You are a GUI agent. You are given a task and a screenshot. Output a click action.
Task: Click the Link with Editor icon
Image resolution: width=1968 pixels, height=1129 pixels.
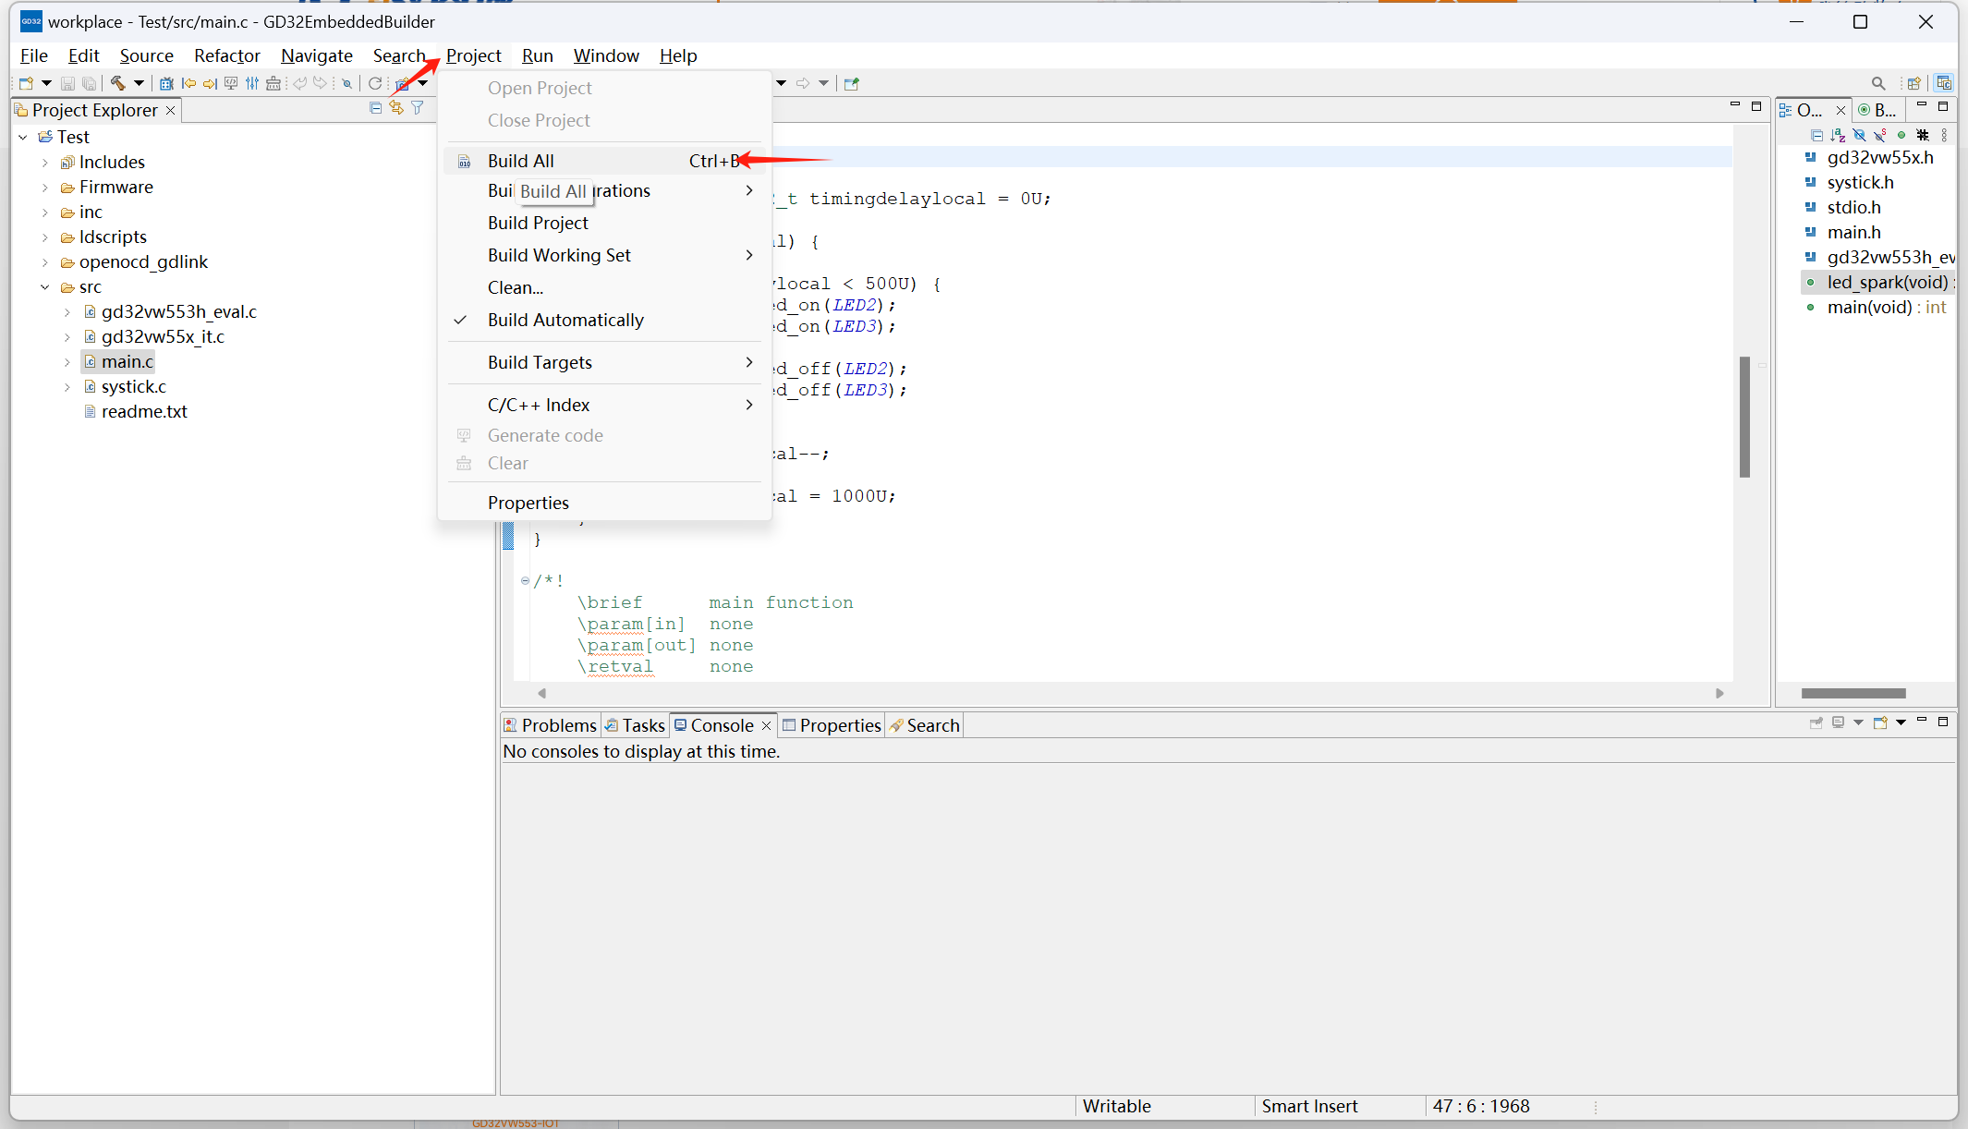pos(396,108)
